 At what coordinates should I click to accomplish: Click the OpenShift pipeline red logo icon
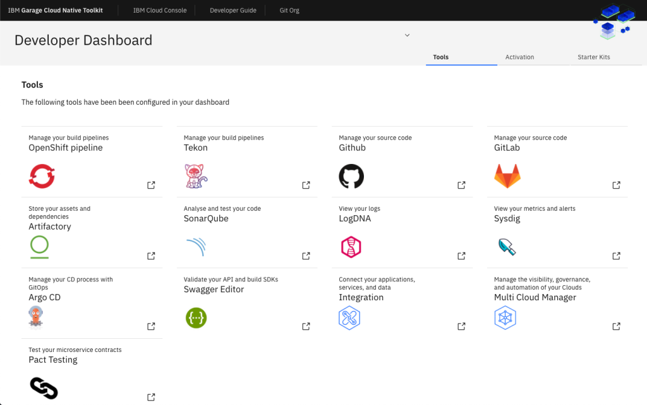42,176
